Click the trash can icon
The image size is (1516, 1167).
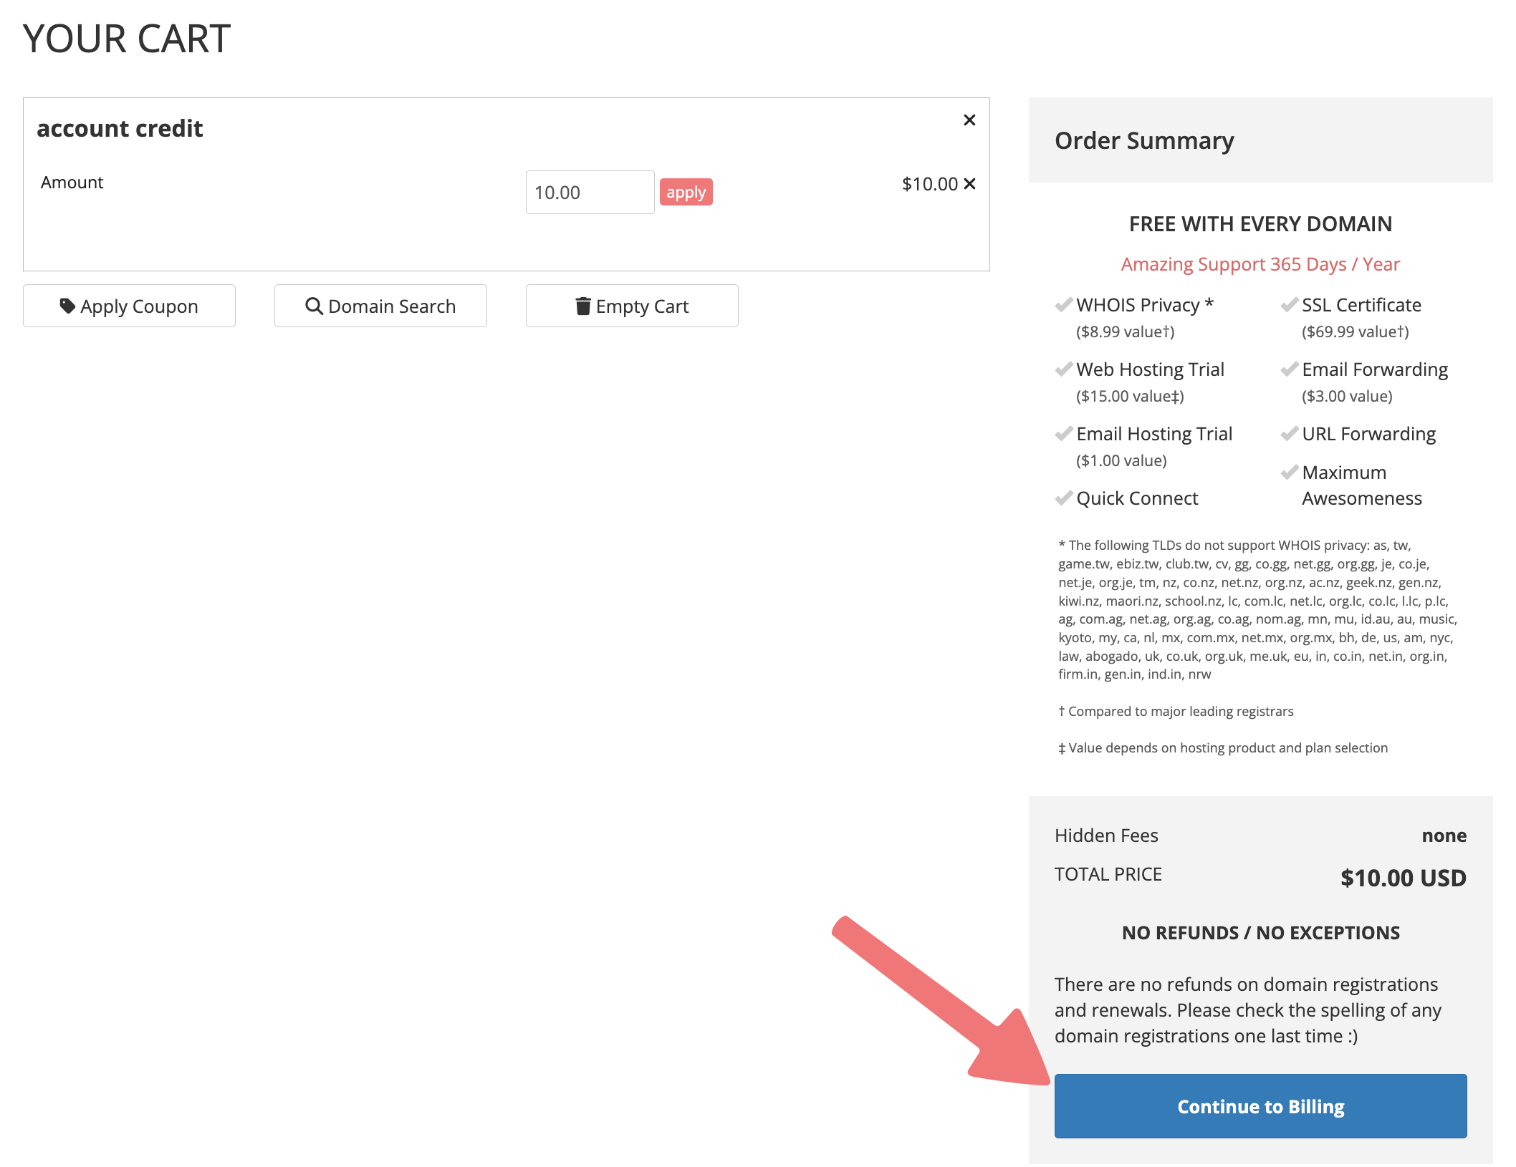[583, 306]
